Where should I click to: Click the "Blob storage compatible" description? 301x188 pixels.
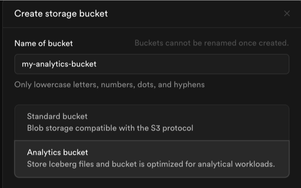point(110,128)
